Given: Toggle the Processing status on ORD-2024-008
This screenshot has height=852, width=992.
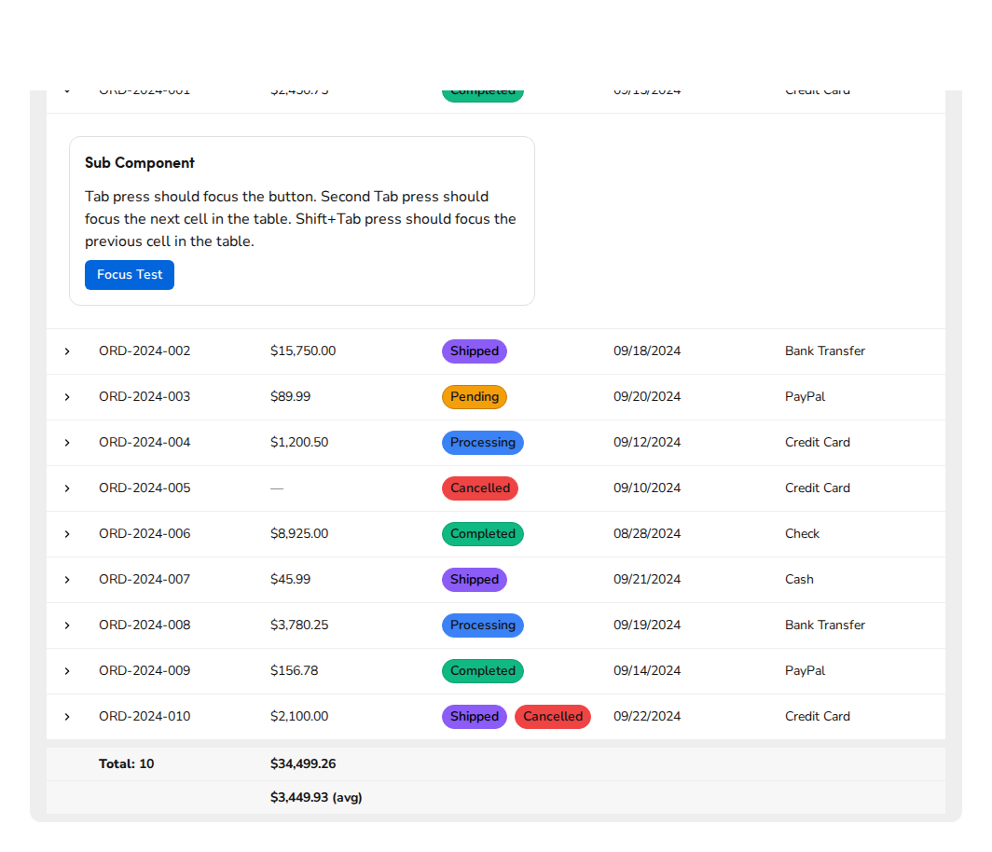Looking at the screenshot, I should (482, 625).
